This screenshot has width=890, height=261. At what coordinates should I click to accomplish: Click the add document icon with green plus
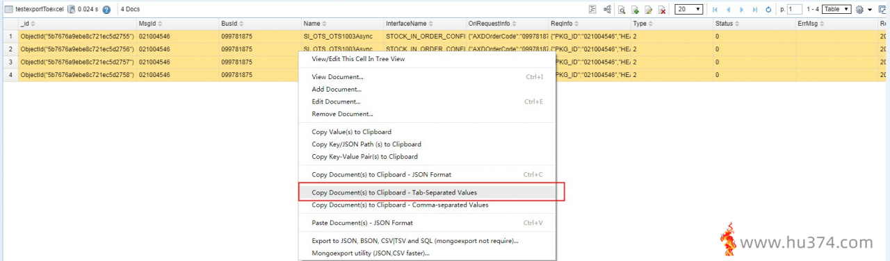(x=635, y=10)
